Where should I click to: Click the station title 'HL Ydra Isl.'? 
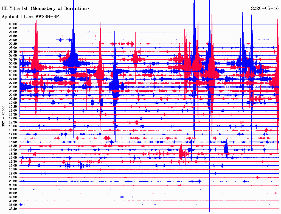pyautogui.click(x=15, y=9)
